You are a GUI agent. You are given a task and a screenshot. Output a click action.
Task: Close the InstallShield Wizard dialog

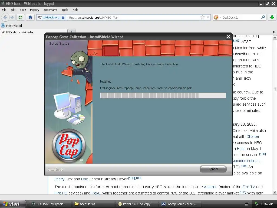point(228,37)
